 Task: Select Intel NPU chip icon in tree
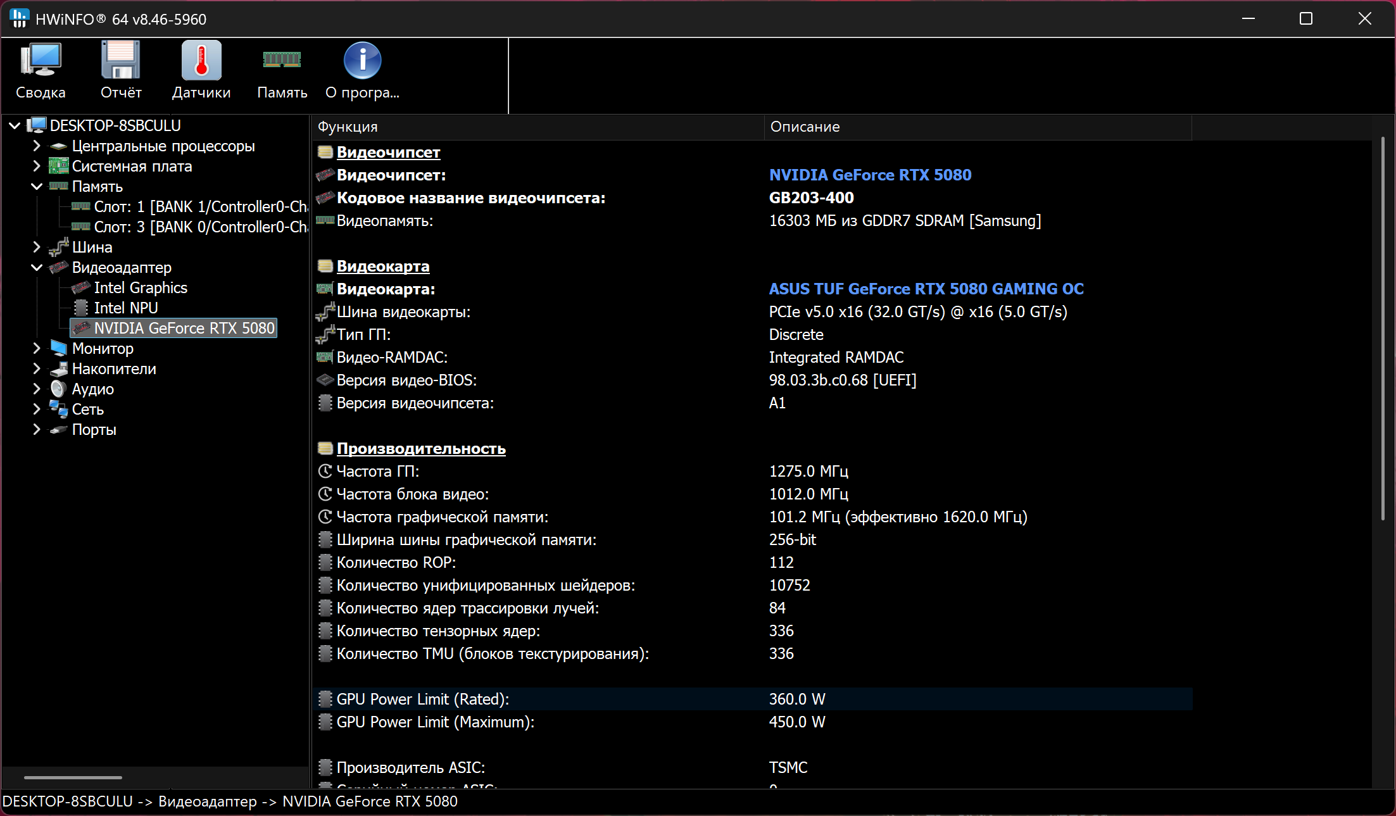(x=81, y=308)
